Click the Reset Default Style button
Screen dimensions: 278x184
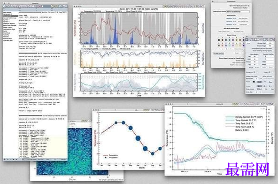pyautogui.click(x=224, y=31)
